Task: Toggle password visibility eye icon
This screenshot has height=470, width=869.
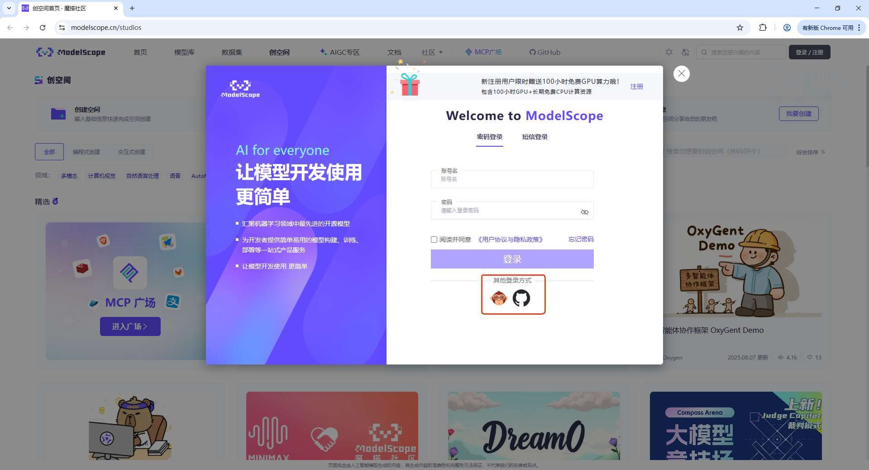Action: [584, 212]
